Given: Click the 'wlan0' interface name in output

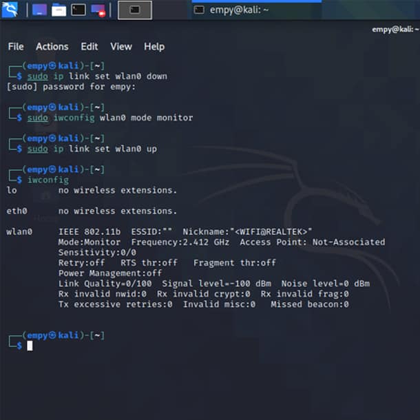Looking at the screenshot, I should point(19,232).
